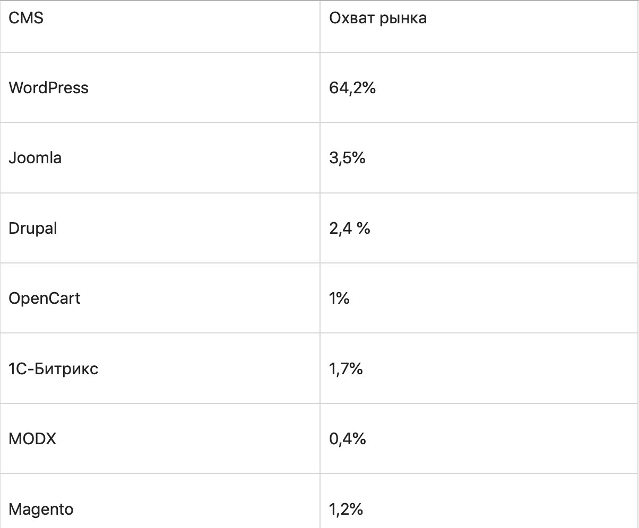The height and width of the screenshot is (528, 639).
Task: Select the MODX cell
Action: coord(32,439)
